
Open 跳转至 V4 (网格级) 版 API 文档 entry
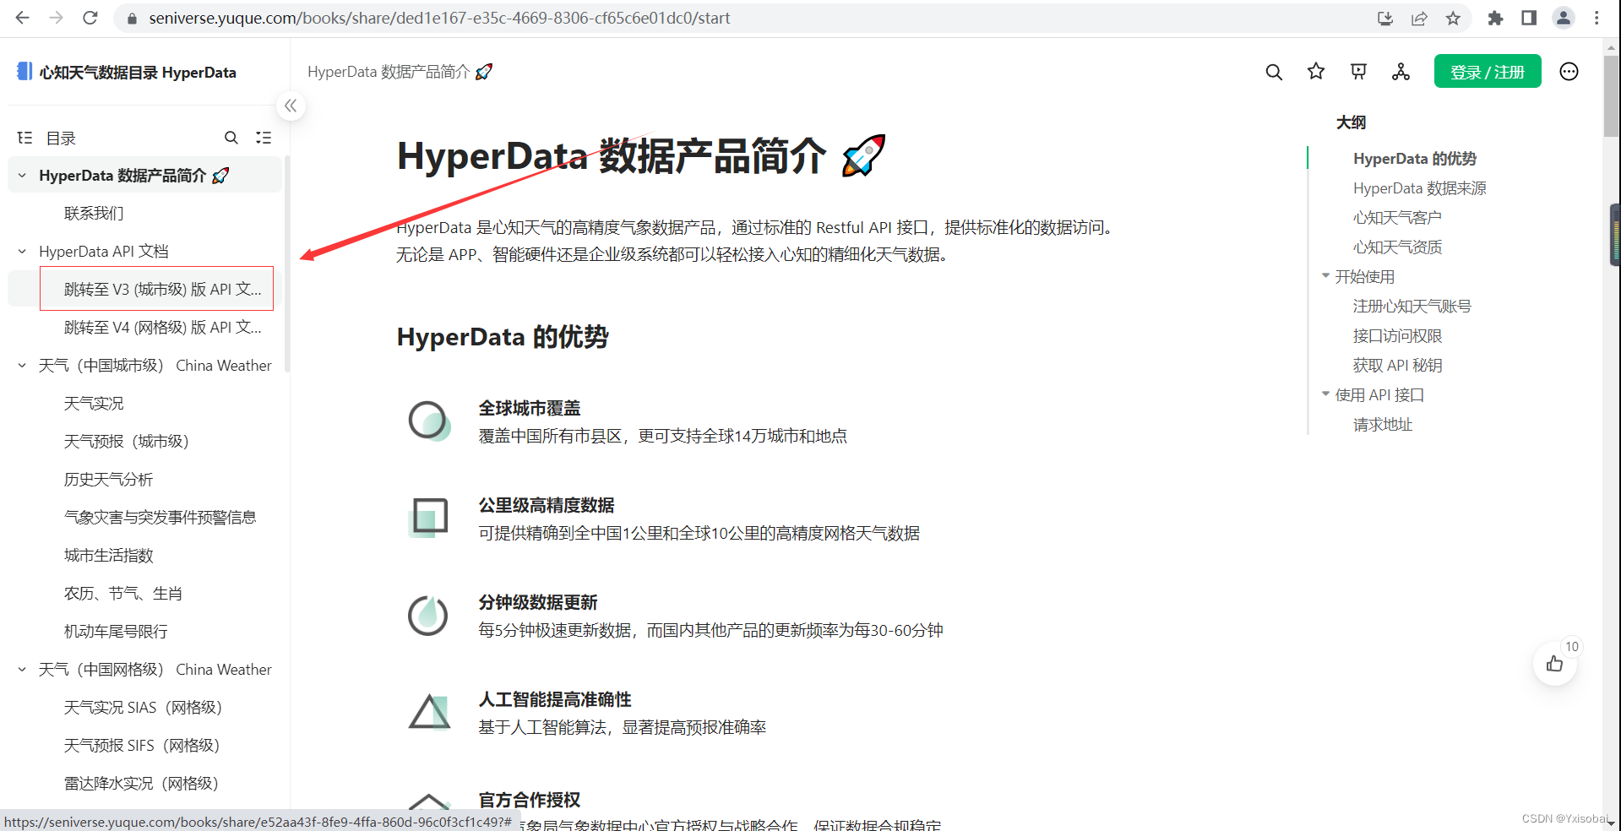[x=163, y=328]
